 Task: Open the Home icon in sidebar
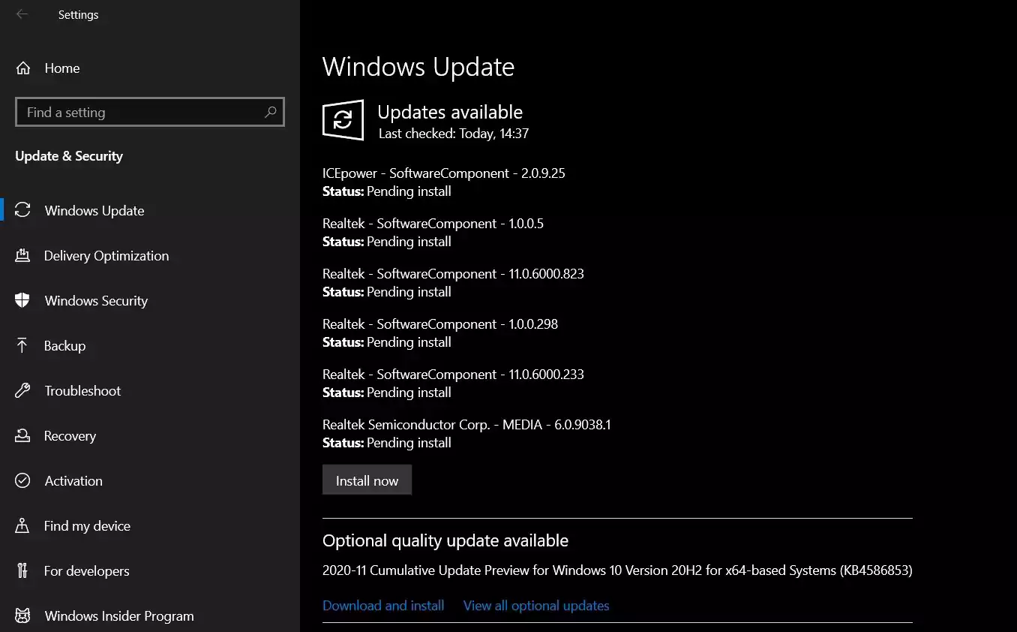[23, 68]
